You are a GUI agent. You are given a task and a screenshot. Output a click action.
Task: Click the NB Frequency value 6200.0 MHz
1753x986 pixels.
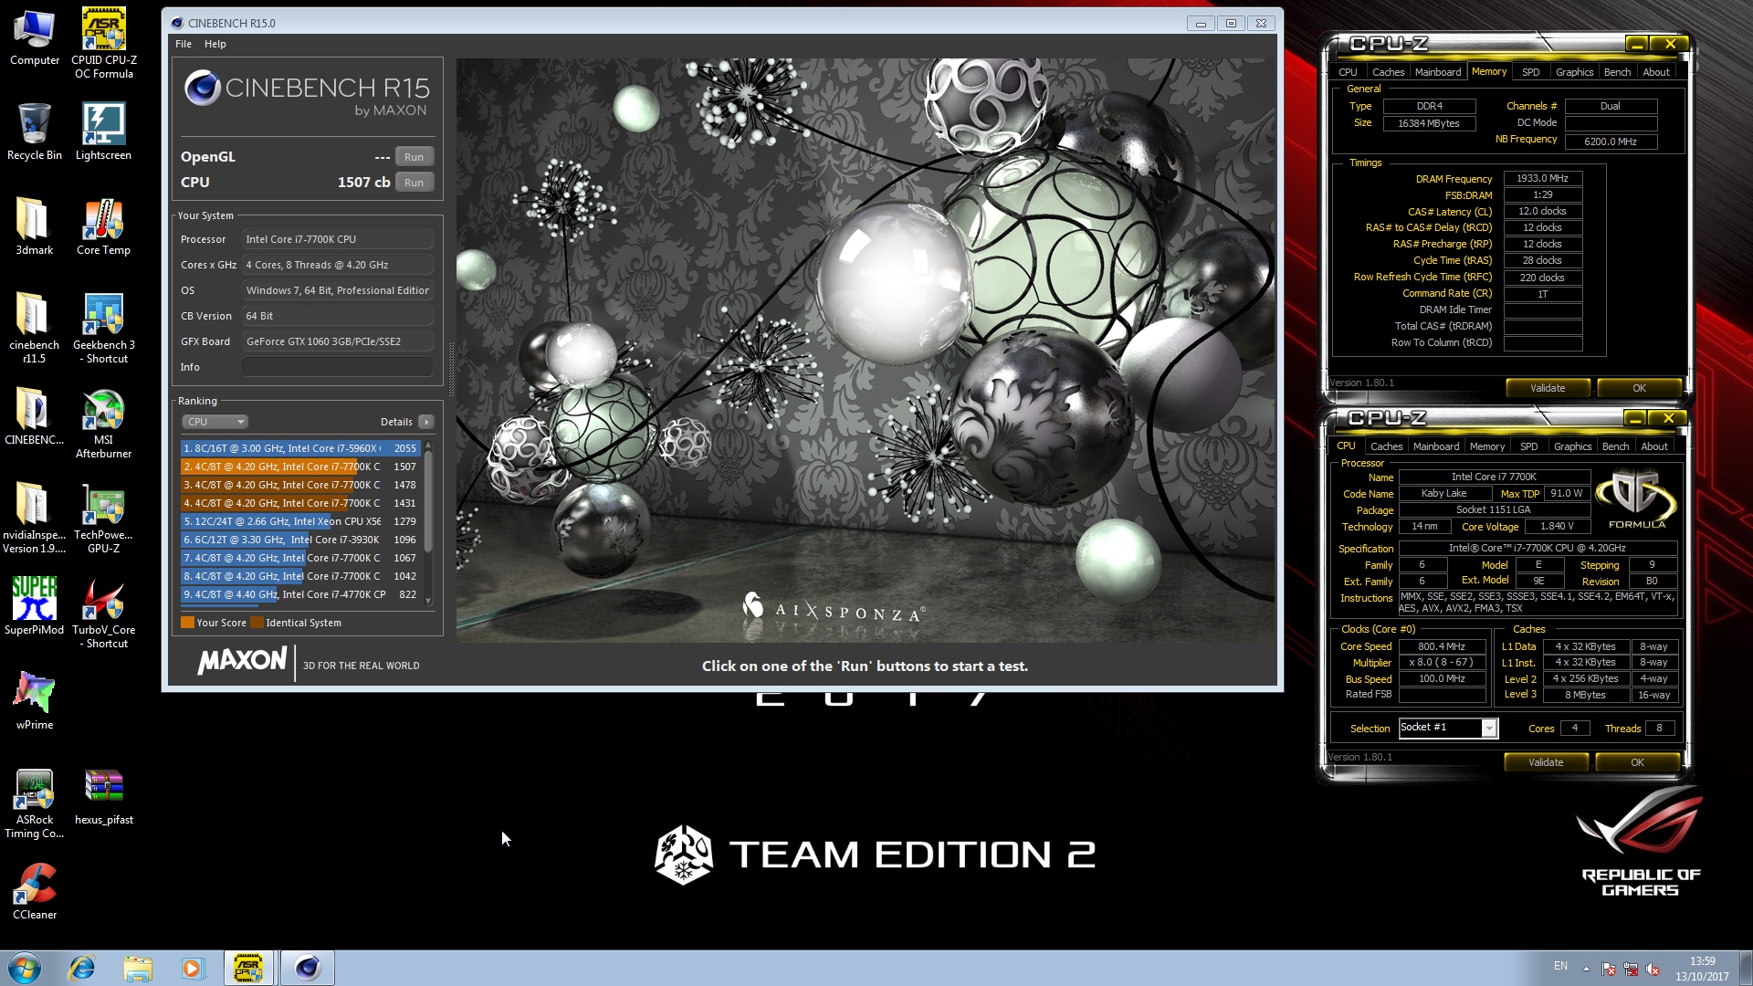click(1610, 142)
